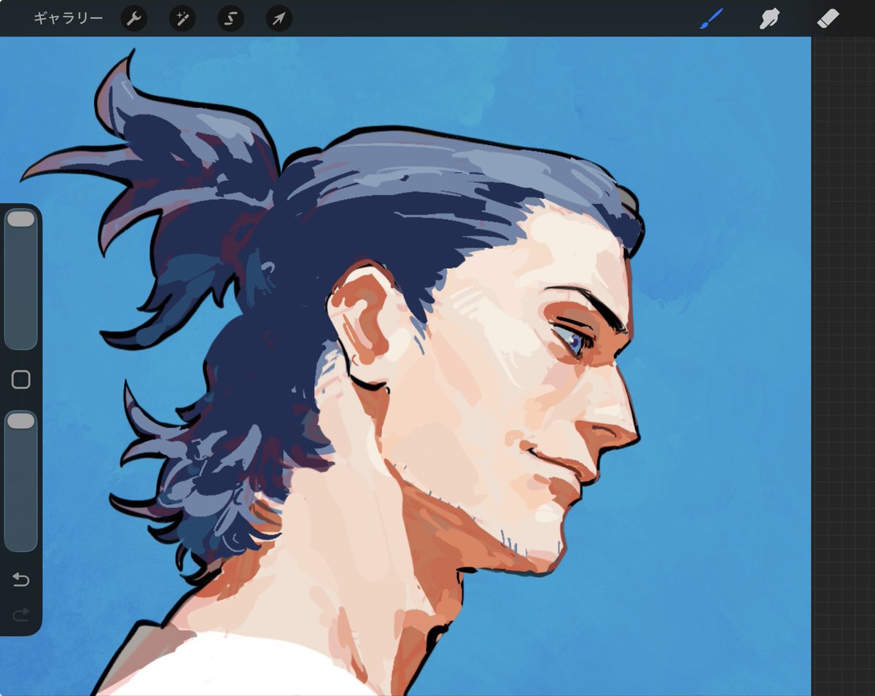Screen dimensions: 875x696
Task: Select the Smudge finger tool
Action: (x=769, y=18)
